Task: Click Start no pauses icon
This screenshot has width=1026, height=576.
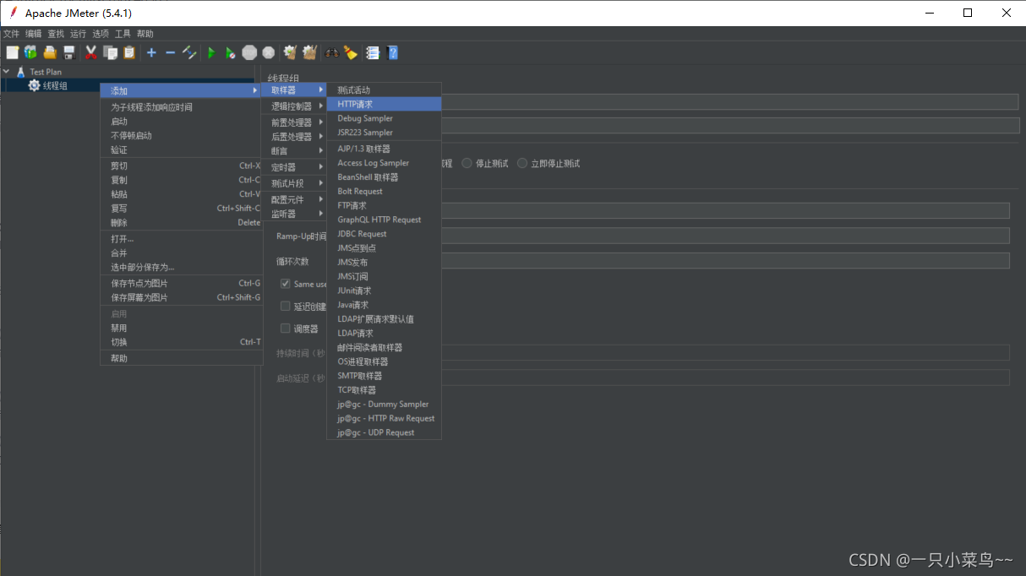Action: [230, 52]
